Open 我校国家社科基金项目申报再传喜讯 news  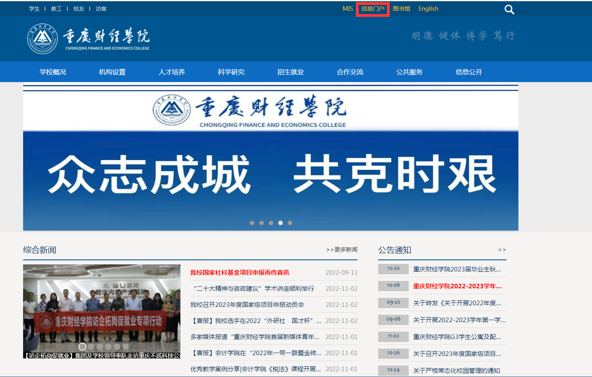239,272
